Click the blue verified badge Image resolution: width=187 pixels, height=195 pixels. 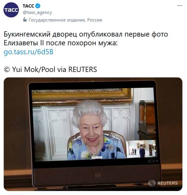pos(38,6)
